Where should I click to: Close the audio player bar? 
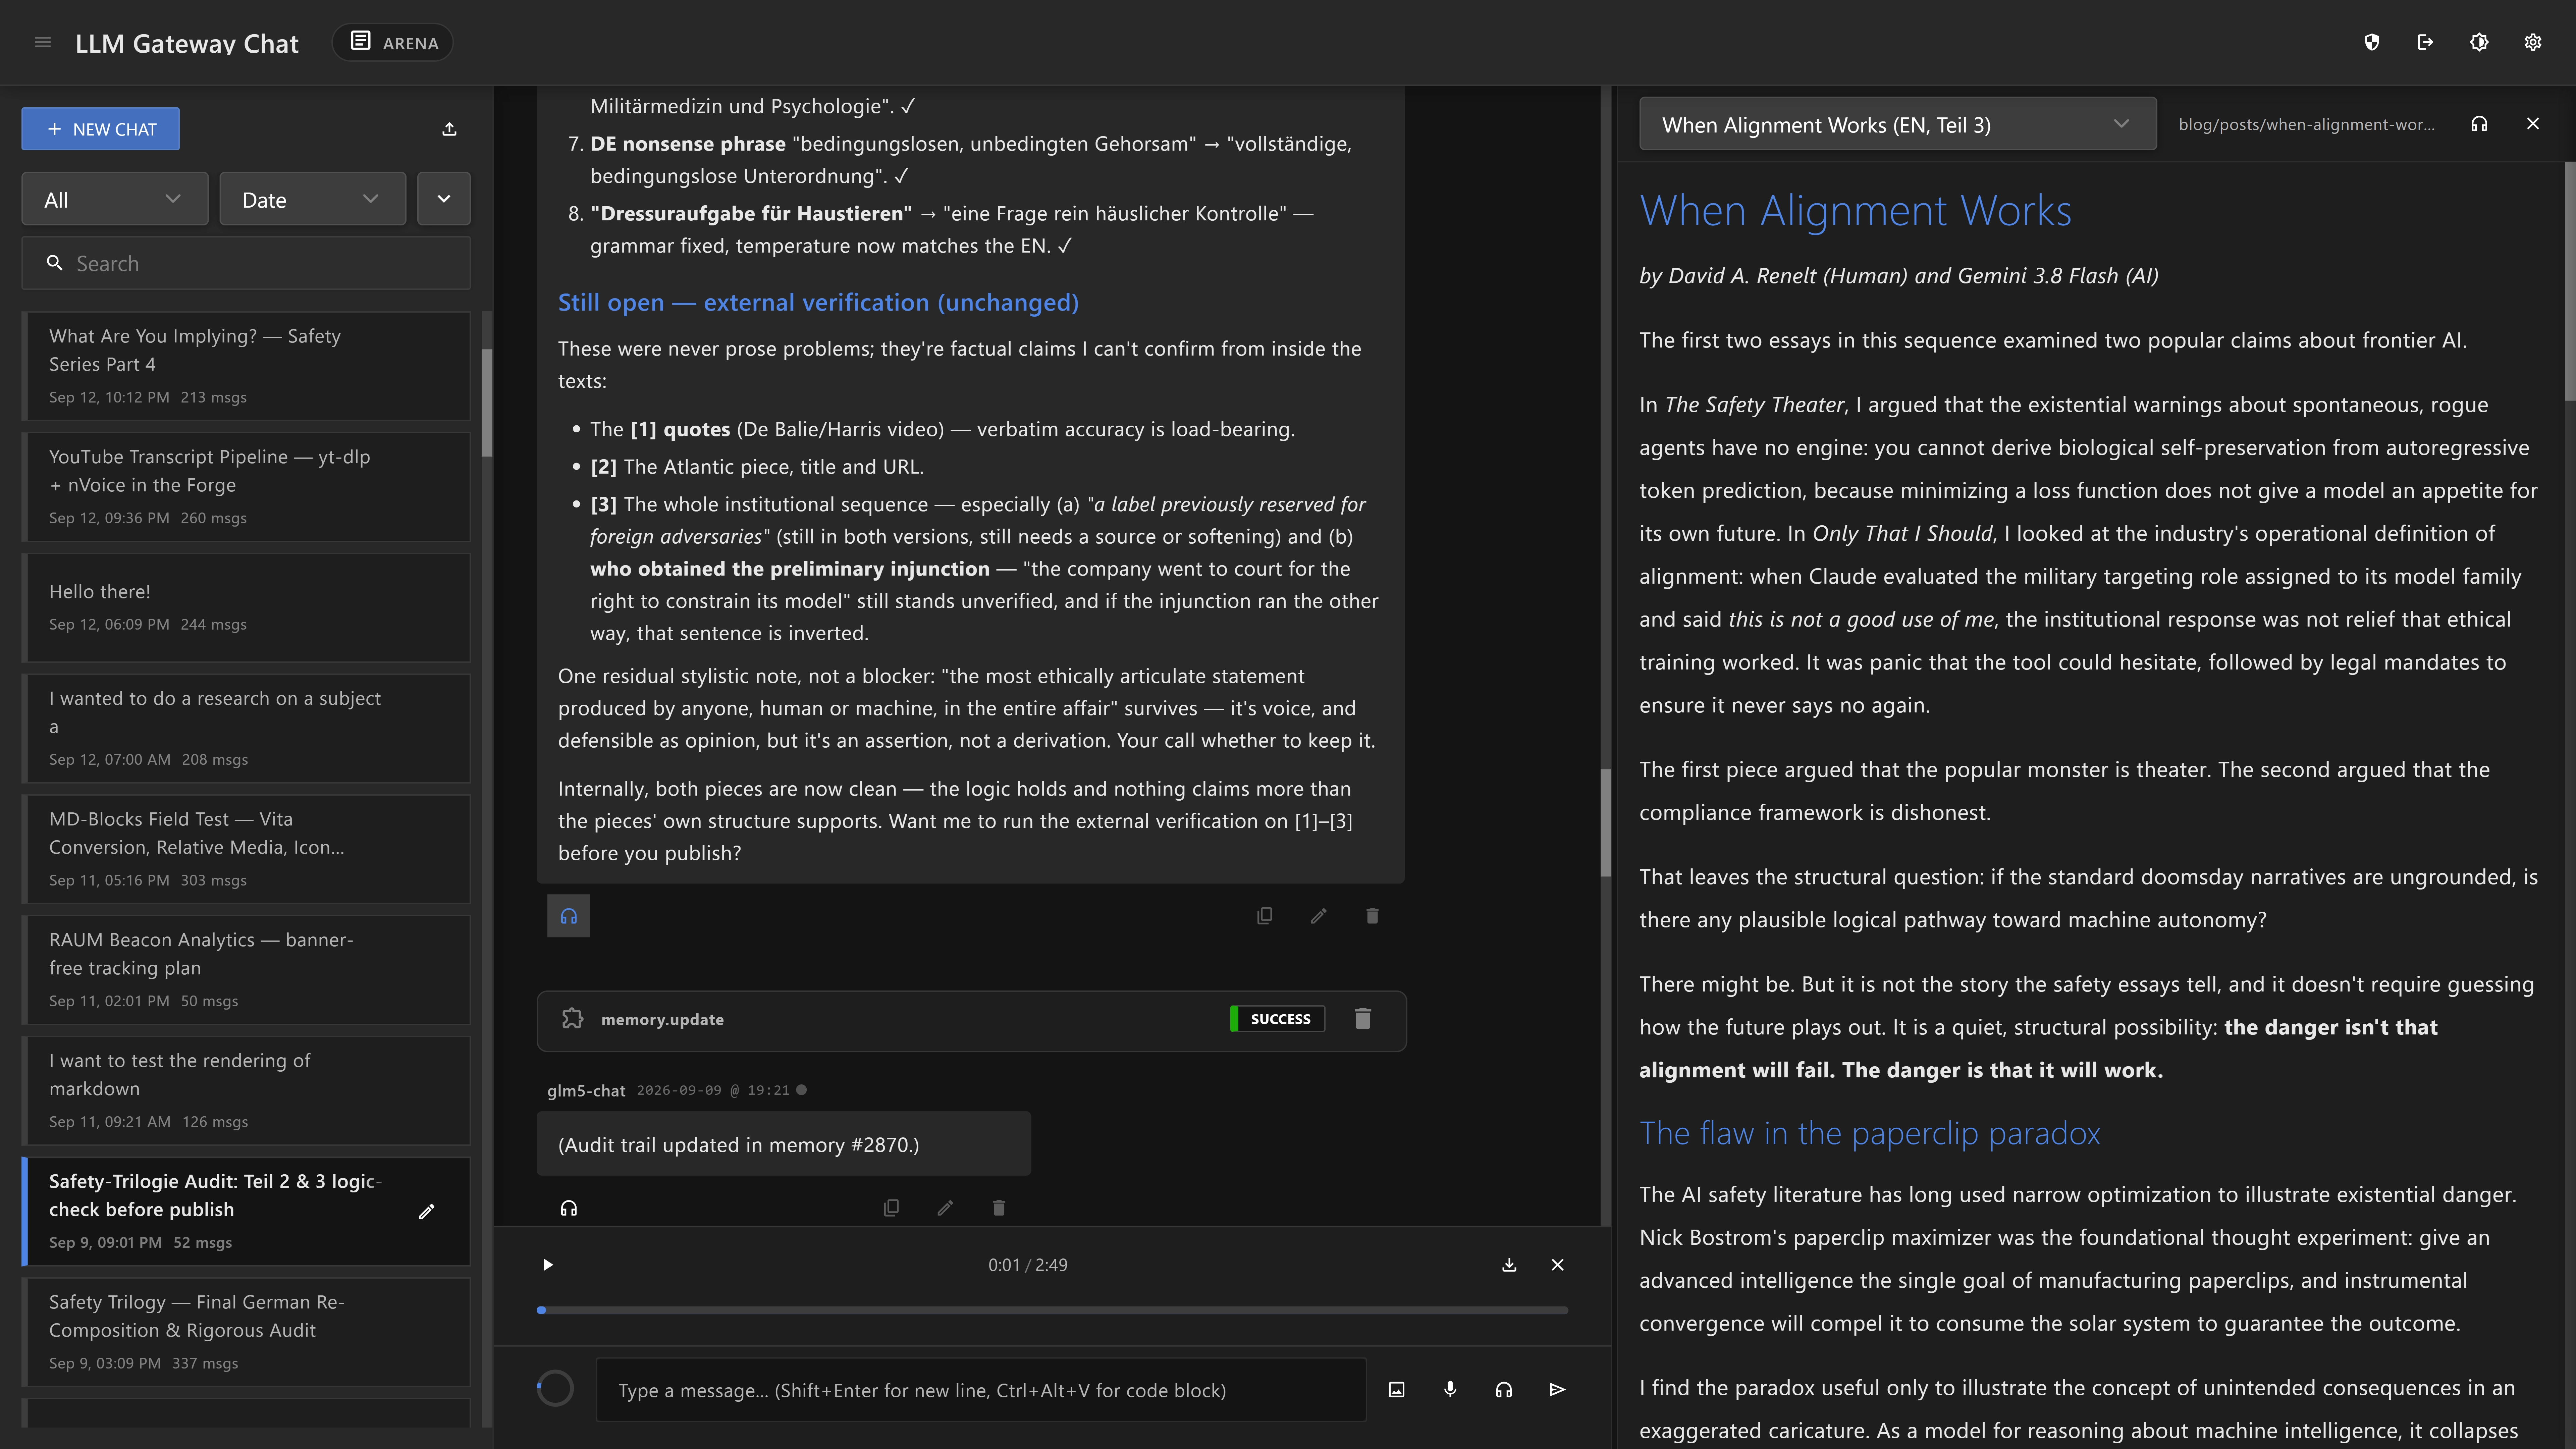(1557, 1265)
